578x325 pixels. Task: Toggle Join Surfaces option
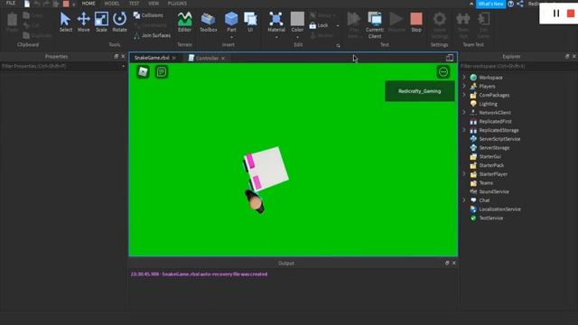point(152,35)
